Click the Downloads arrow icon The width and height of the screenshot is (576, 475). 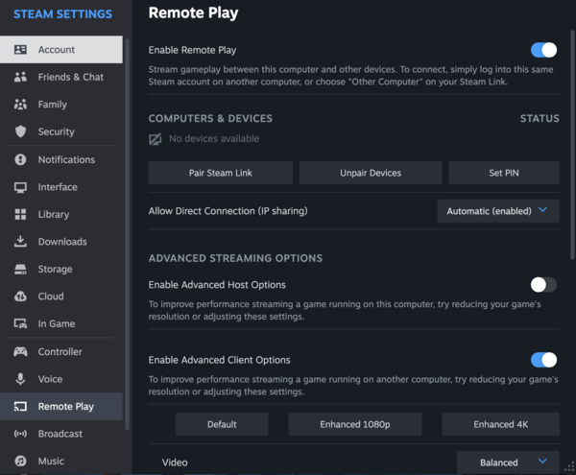[x=20, y=242]
